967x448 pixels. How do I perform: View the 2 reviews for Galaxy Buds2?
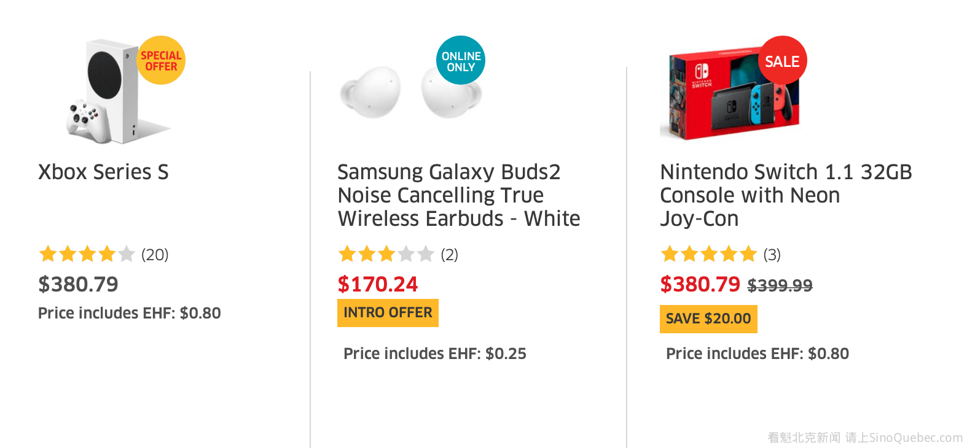coord(450,255)
